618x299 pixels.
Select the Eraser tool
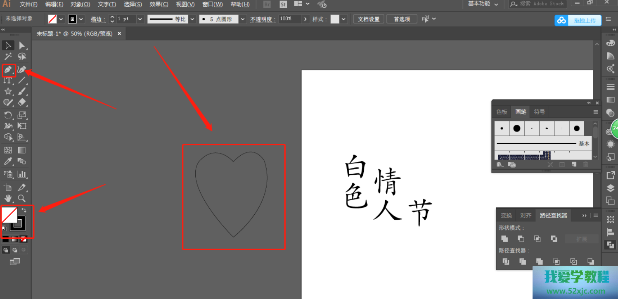coord(22,102)
